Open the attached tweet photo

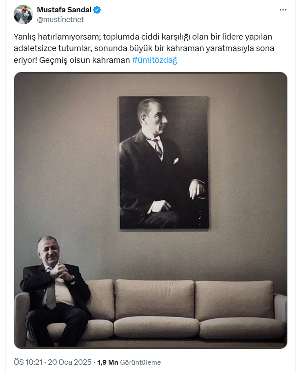point(150,210)
